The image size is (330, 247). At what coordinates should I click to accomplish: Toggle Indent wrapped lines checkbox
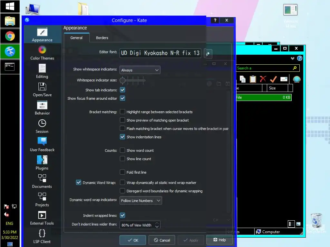coord(122,215)
